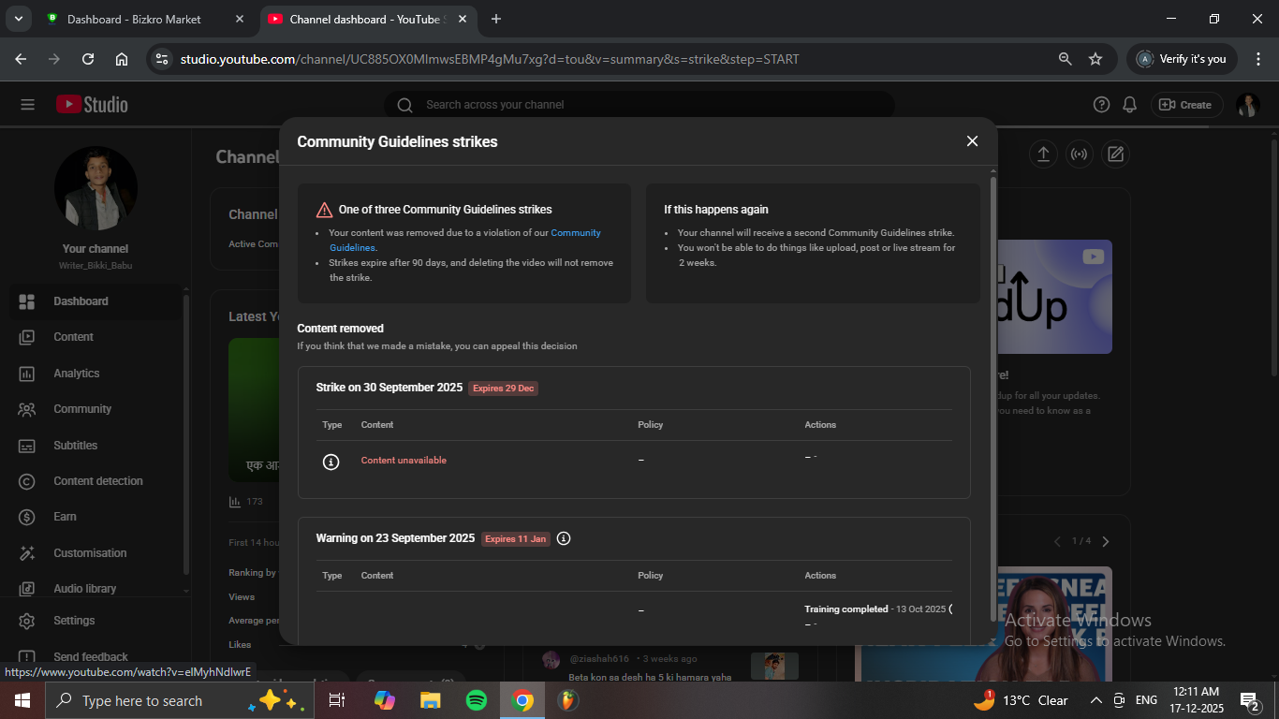Click the Create button

click(1185, 105)
